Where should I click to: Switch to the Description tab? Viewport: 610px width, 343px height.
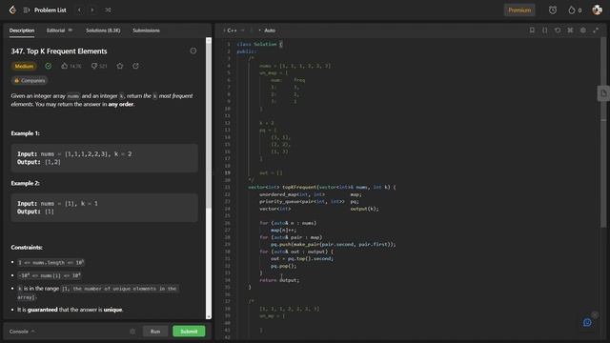click(x=22, y=30)
